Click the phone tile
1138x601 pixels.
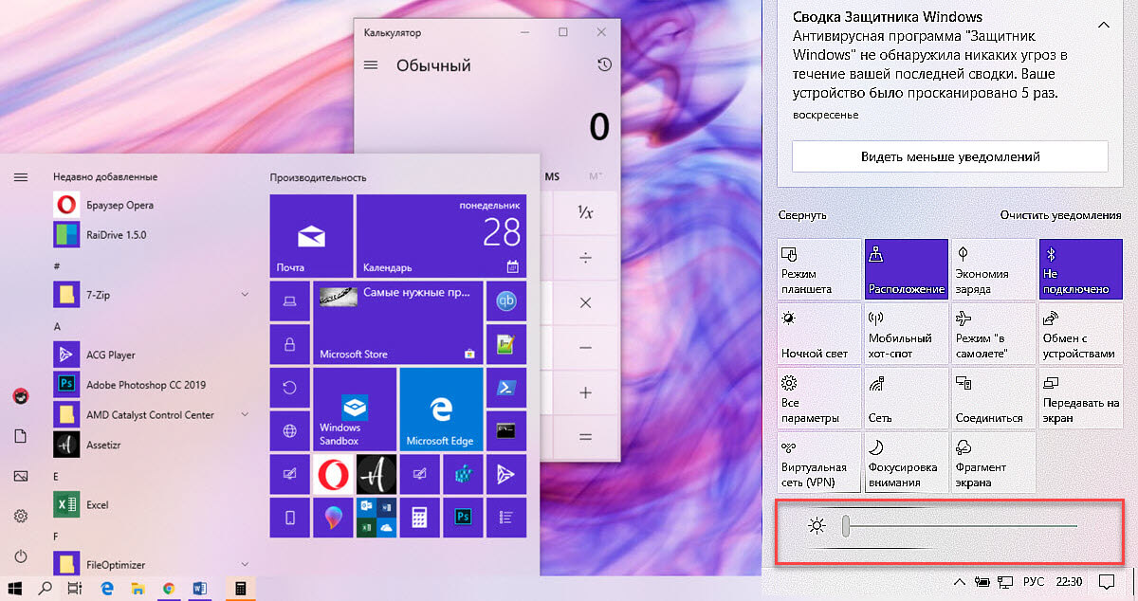click(289, 518)
